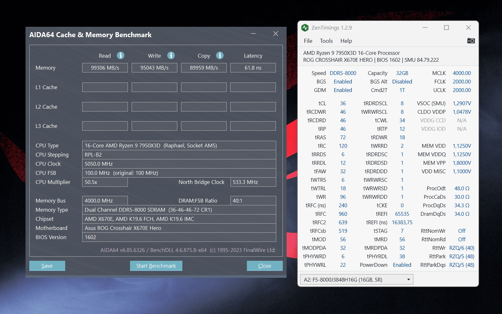502x314 pixels.
Task: Click RttWr value RZQ/6 (40)
Action: pos(462,248)
